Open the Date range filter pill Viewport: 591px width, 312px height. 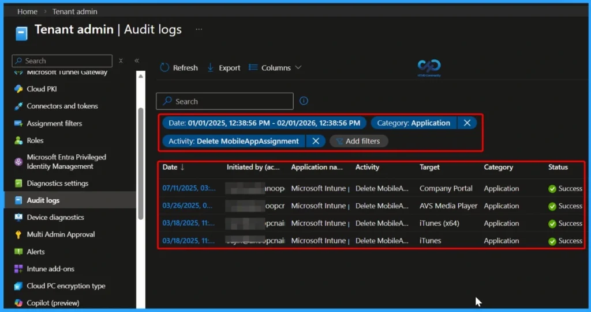click(x=264, y=123)
